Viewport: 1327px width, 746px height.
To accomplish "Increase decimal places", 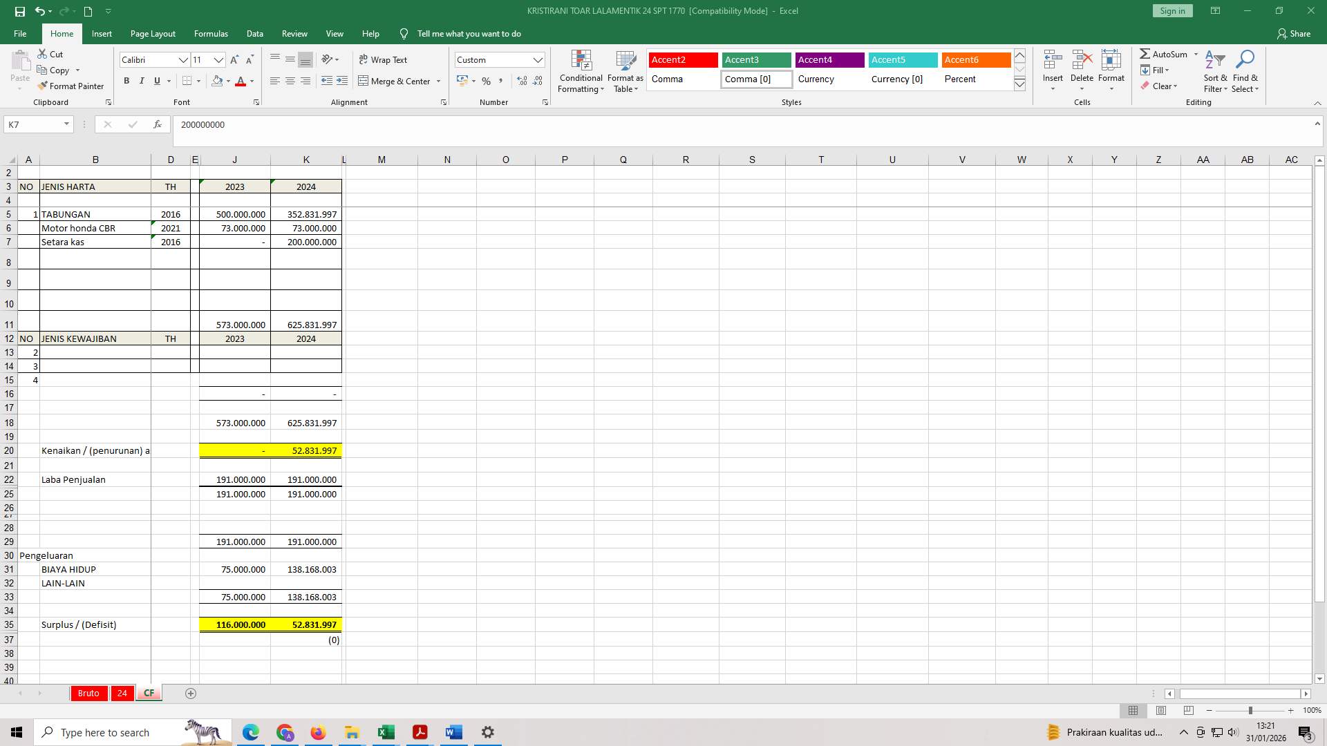I will point(522,81).
